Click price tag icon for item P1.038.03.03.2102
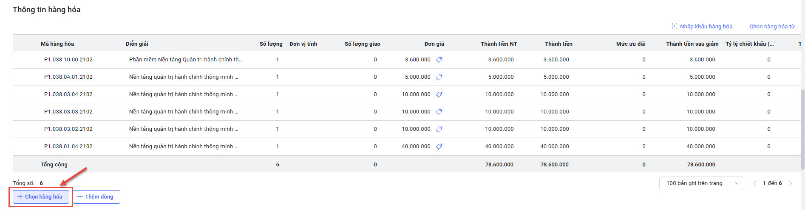The height and width of the screenshot is (210, 805). pyautogui.click(x=439, y=112)
